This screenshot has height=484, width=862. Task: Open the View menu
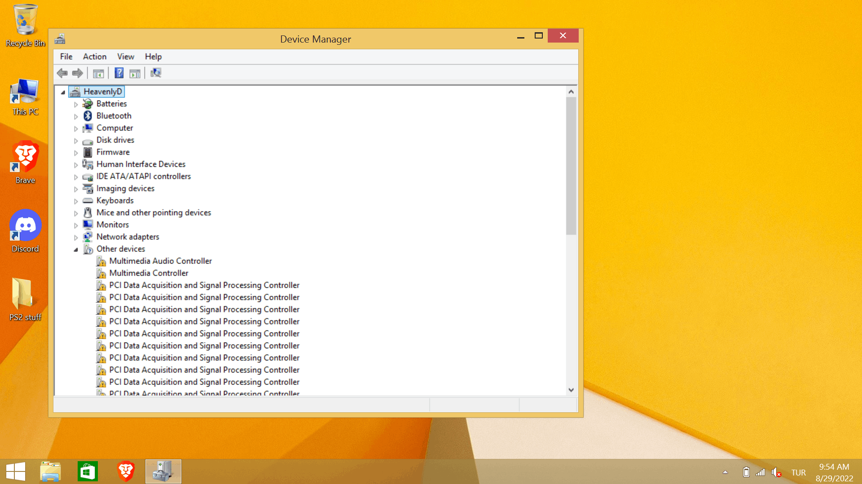[x=125, y=56]
